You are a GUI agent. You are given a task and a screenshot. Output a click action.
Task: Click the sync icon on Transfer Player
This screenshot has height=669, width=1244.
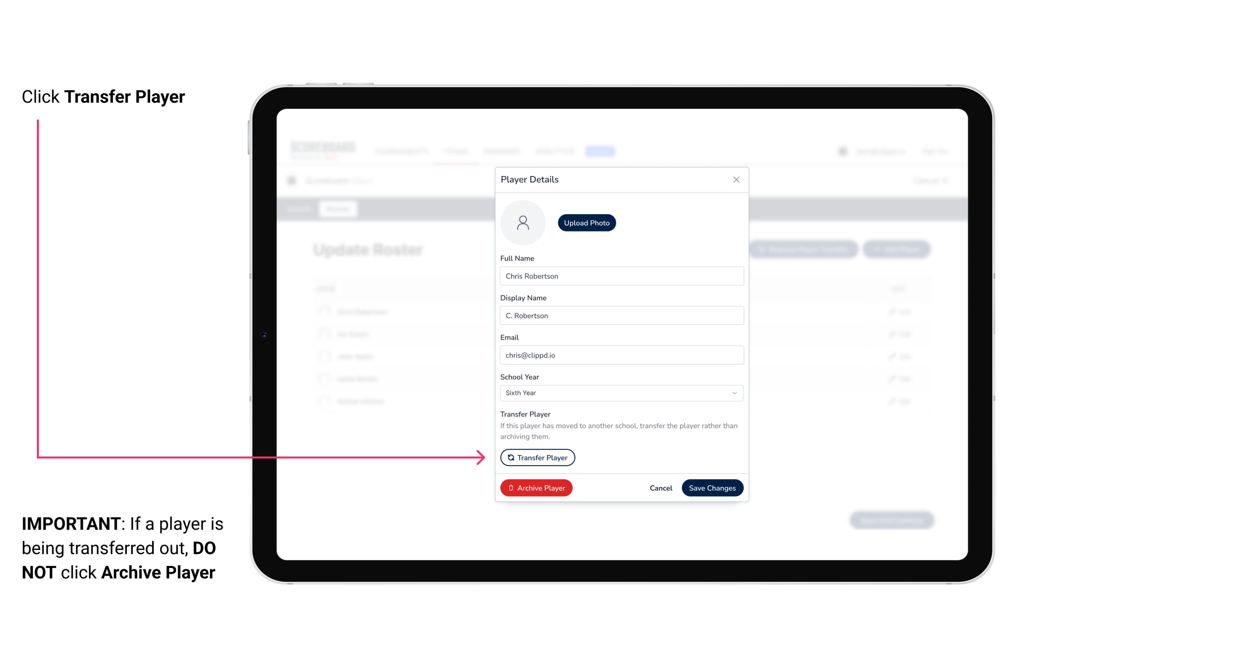click(510, 457)
